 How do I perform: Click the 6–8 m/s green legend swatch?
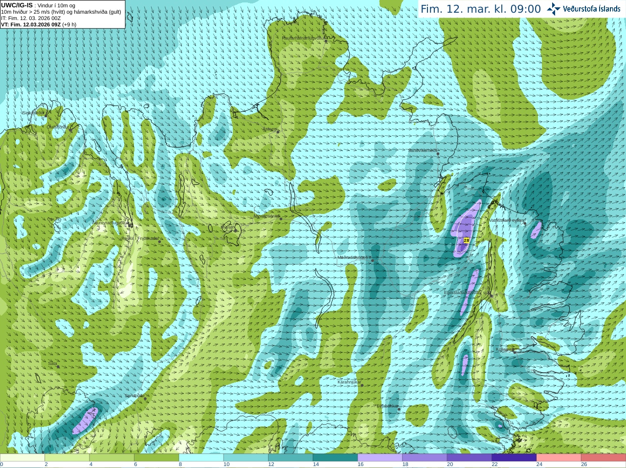[156, 458]
